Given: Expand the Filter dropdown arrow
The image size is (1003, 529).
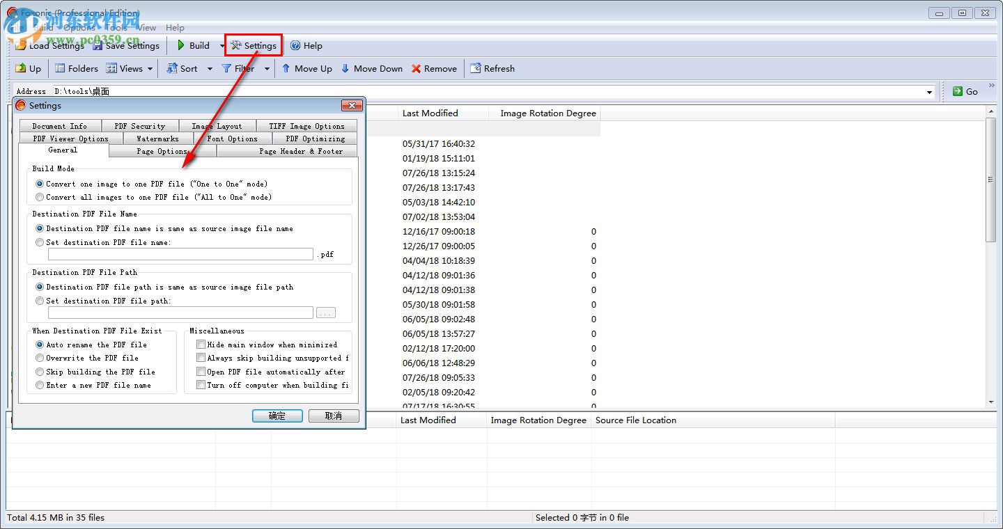Looking at the screenshot, I should click(x=267, y=68).
